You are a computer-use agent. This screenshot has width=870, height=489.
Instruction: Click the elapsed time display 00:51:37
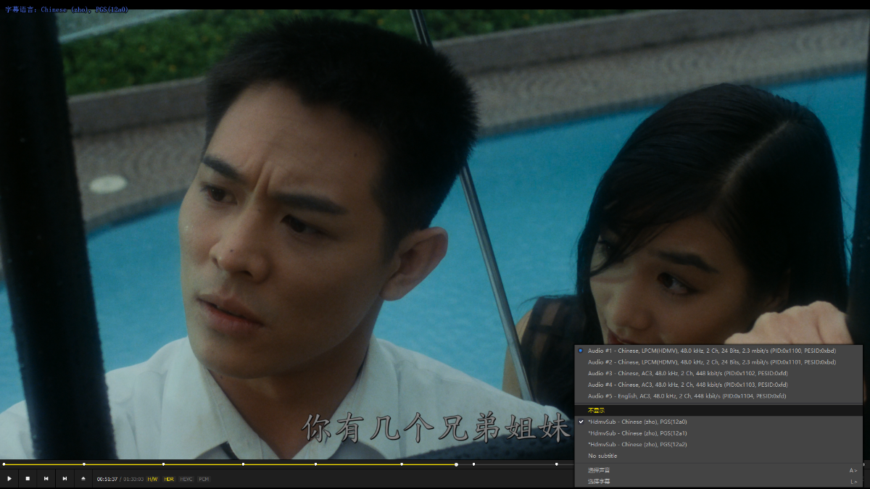(107, 479)
